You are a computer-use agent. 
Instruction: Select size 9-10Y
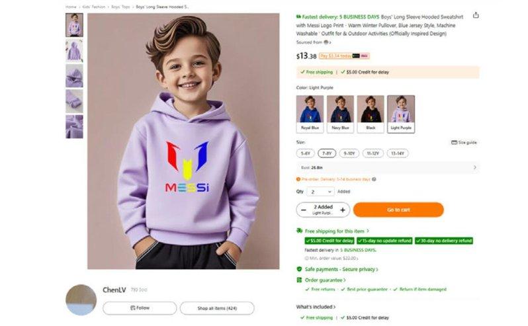349,153
